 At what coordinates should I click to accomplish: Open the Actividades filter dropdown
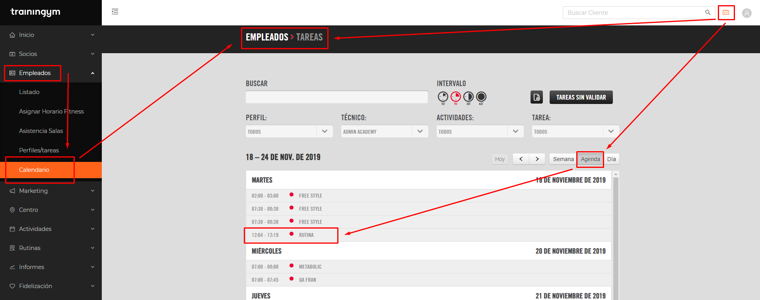(480, 131)
